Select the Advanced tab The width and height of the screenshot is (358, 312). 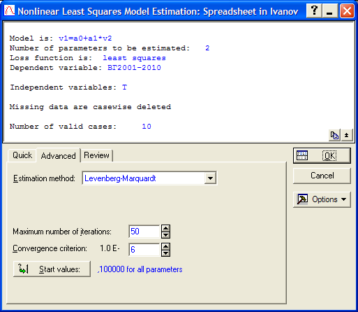coord(59,155)
